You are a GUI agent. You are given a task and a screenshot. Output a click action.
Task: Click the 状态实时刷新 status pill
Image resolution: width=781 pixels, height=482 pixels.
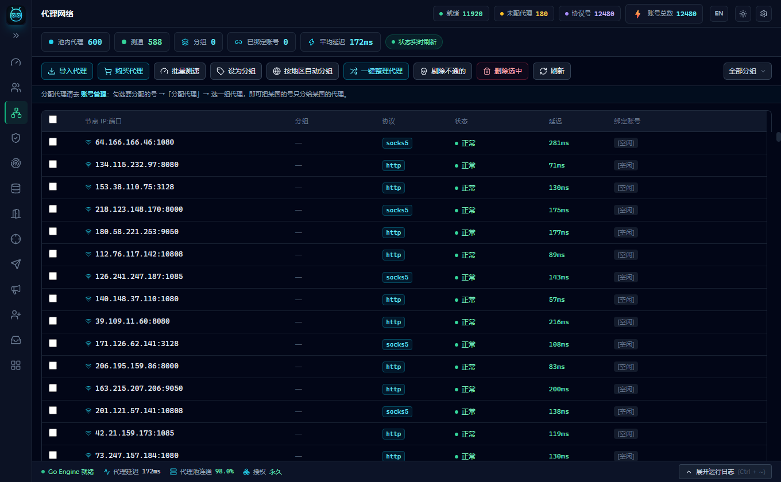[414, 42]
